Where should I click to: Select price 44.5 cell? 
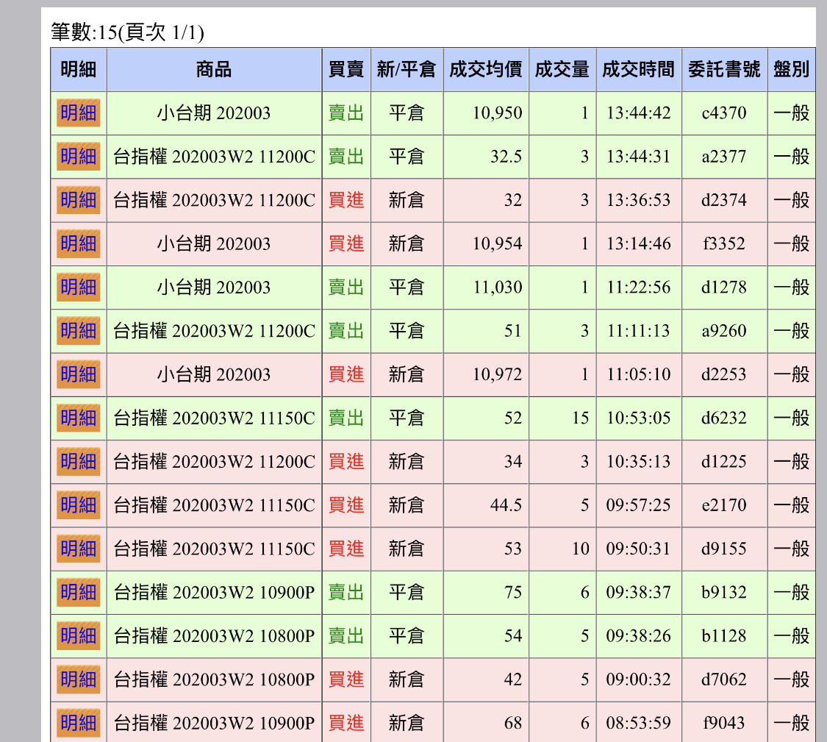click(486, 505)
